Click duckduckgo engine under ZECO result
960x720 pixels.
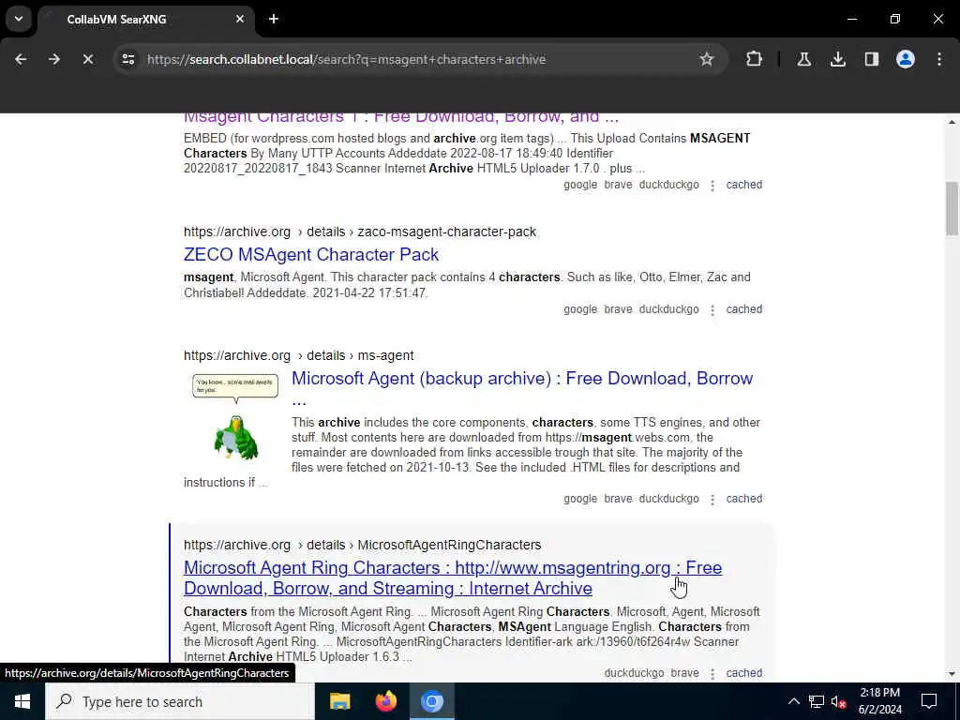pos(668,309)
